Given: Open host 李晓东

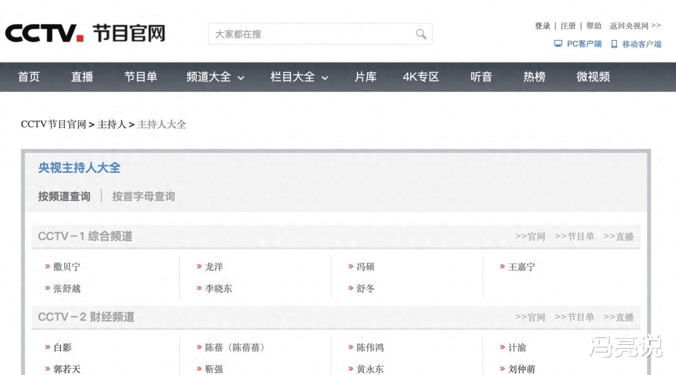Looking at the screenshot, I should (218, 289).
